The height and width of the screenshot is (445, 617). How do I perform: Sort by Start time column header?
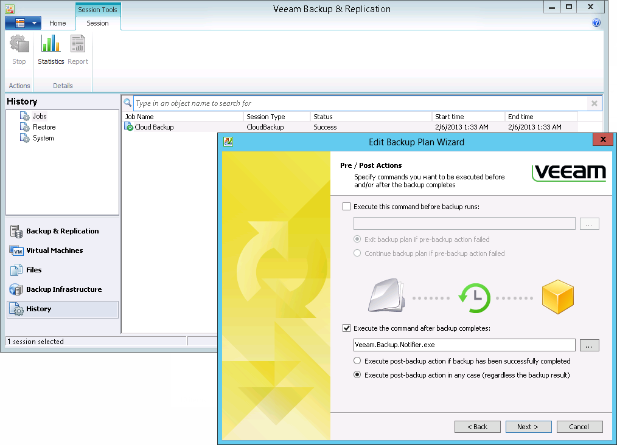(469, 117)
